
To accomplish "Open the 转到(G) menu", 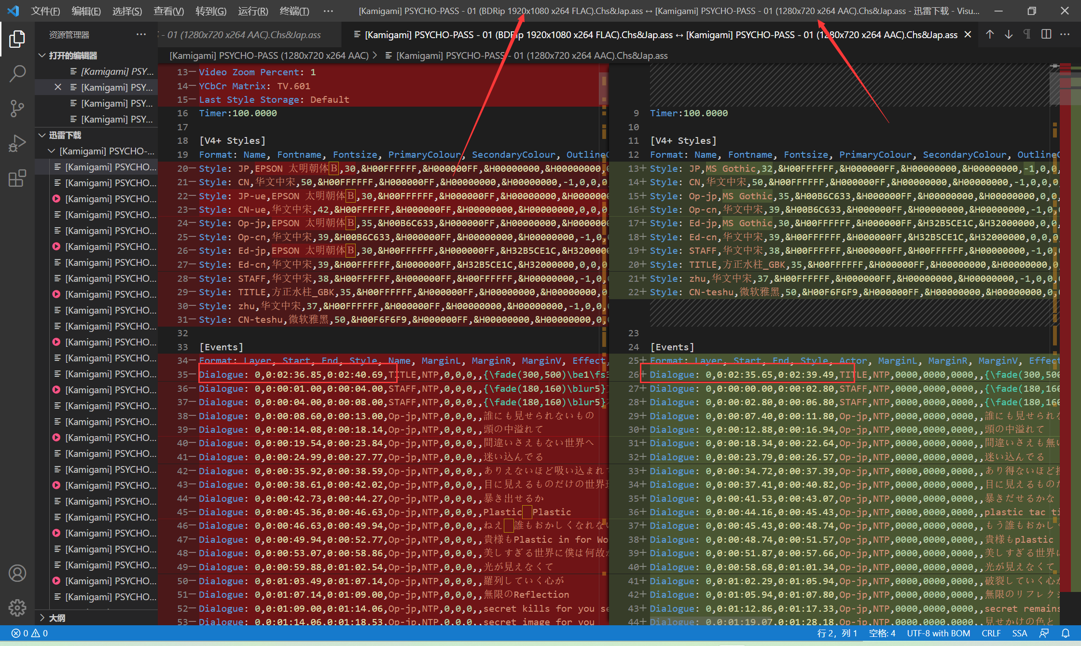I will click(211, 11).
